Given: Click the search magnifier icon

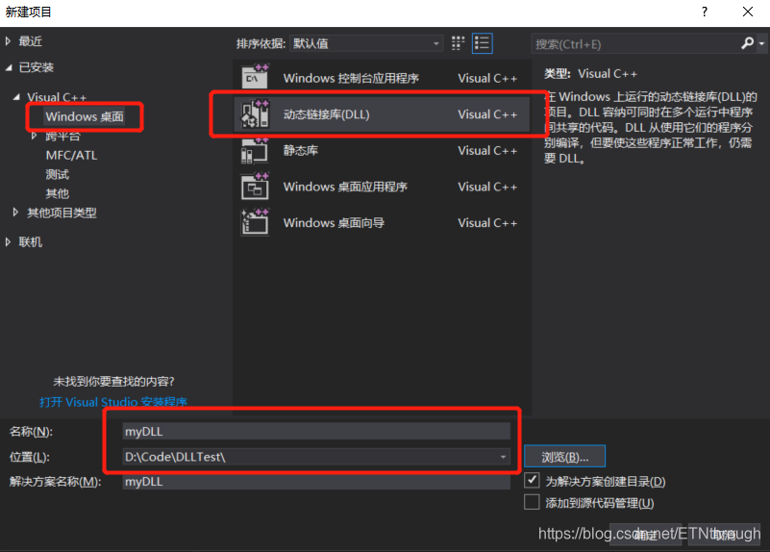Looking at the screenshot, I should pyautogui.click(x=748, y=43).
